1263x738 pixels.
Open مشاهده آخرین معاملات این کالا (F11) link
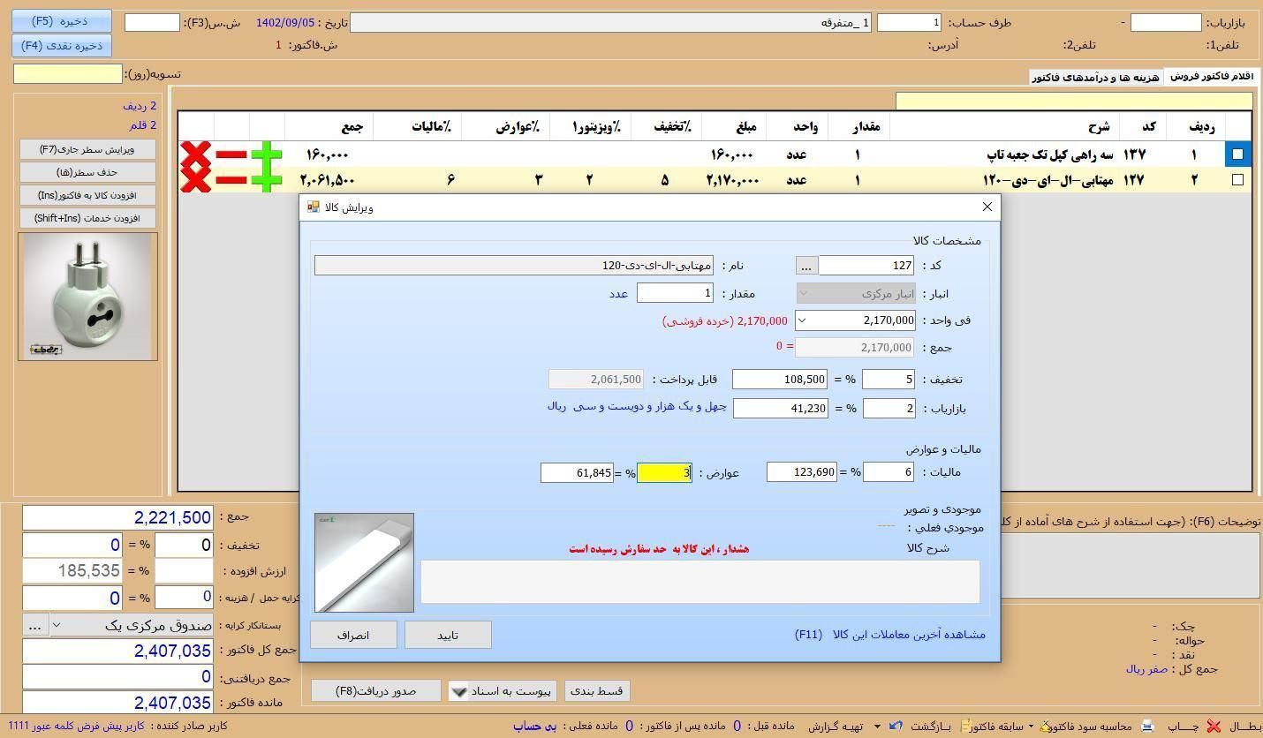[x=890, y=635]
